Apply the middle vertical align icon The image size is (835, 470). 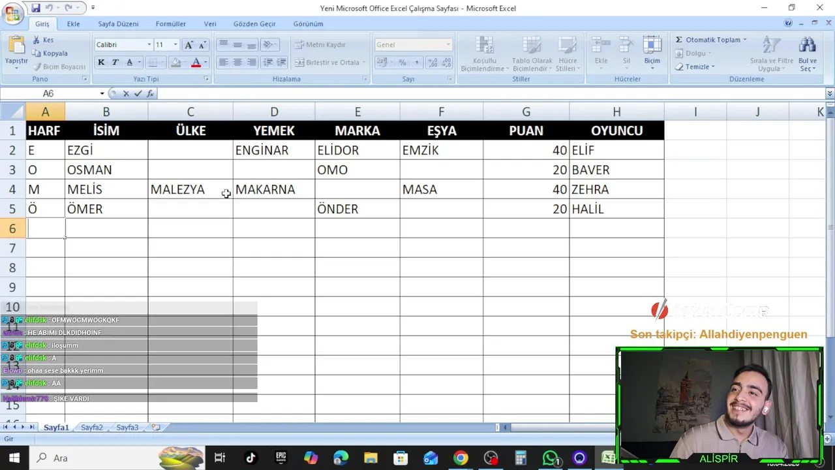pyautogui.click(x=237, y=44)
